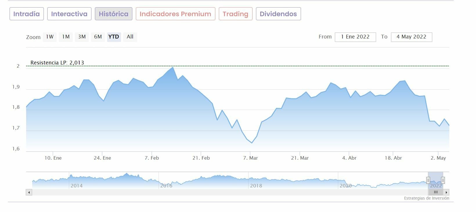Select the 3M zoom range
Viewport: 476px width, 212px height.
82,37
